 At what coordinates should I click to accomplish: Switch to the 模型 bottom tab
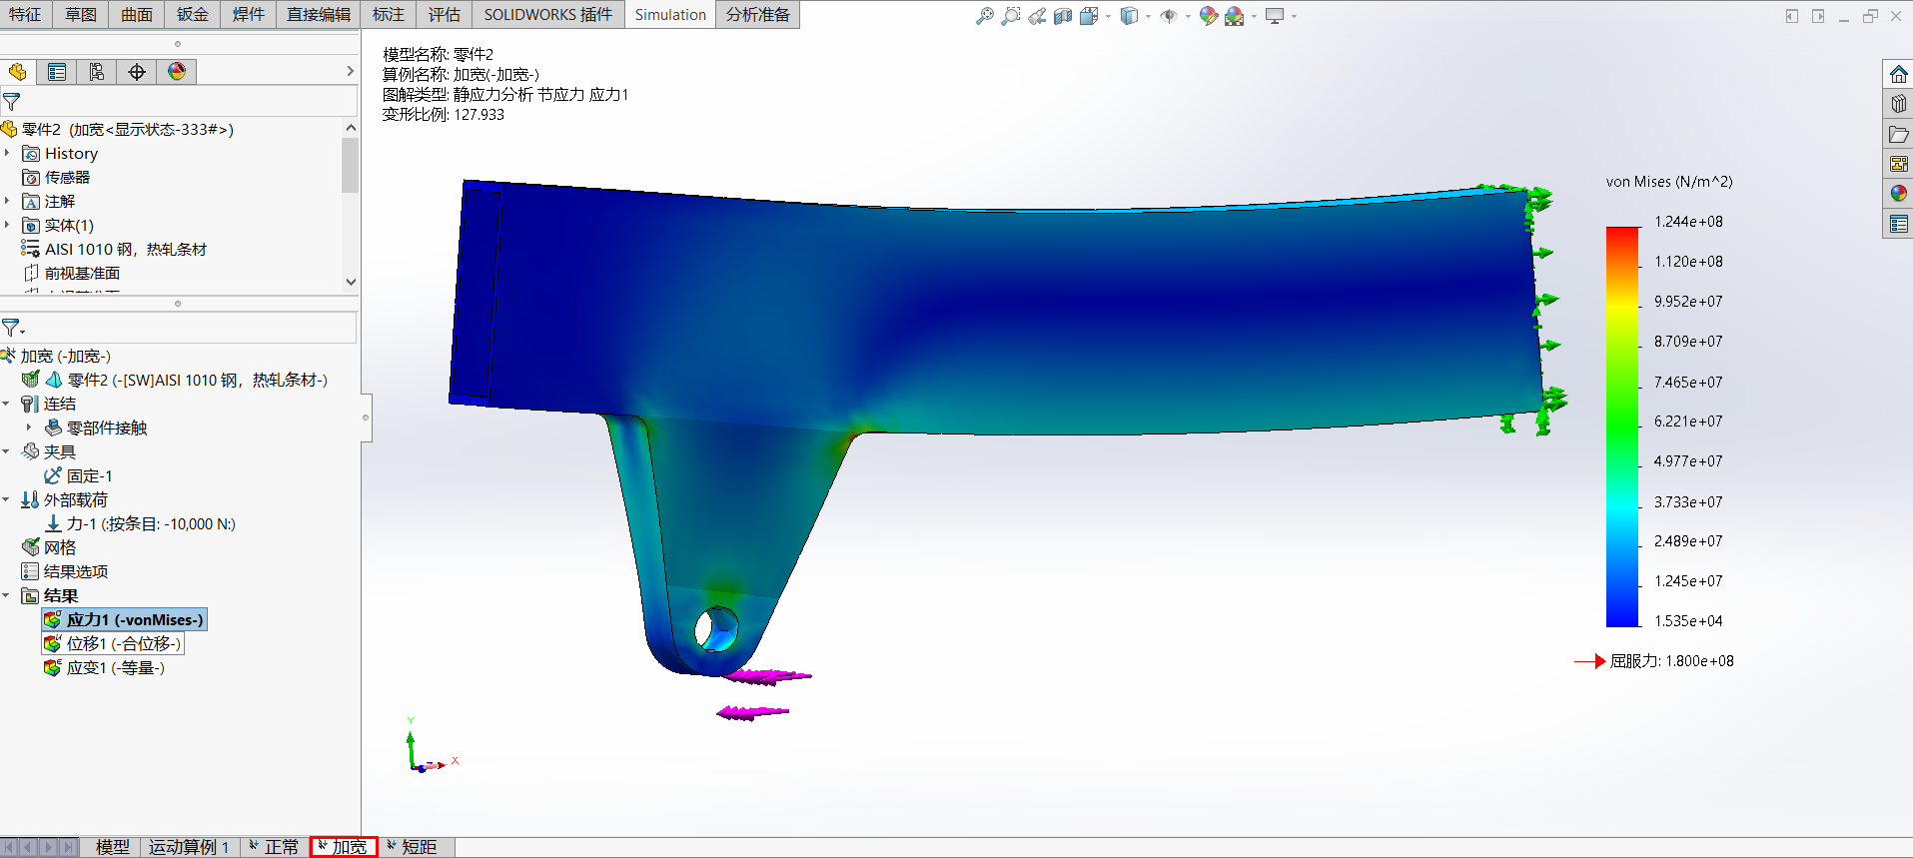coord(112,847)
